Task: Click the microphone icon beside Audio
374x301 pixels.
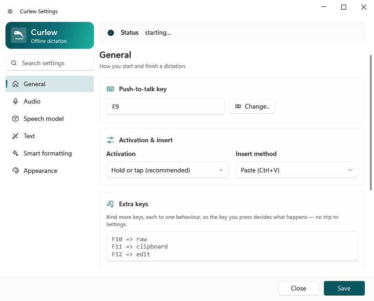Action: click(16, 101)
